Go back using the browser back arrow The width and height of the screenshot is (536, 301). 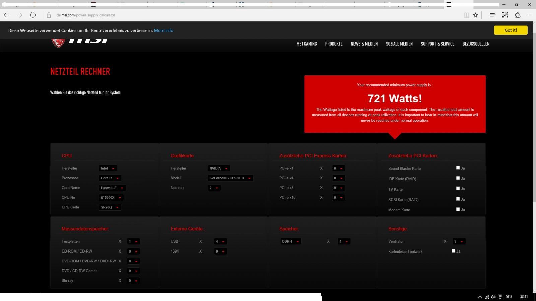6,15
